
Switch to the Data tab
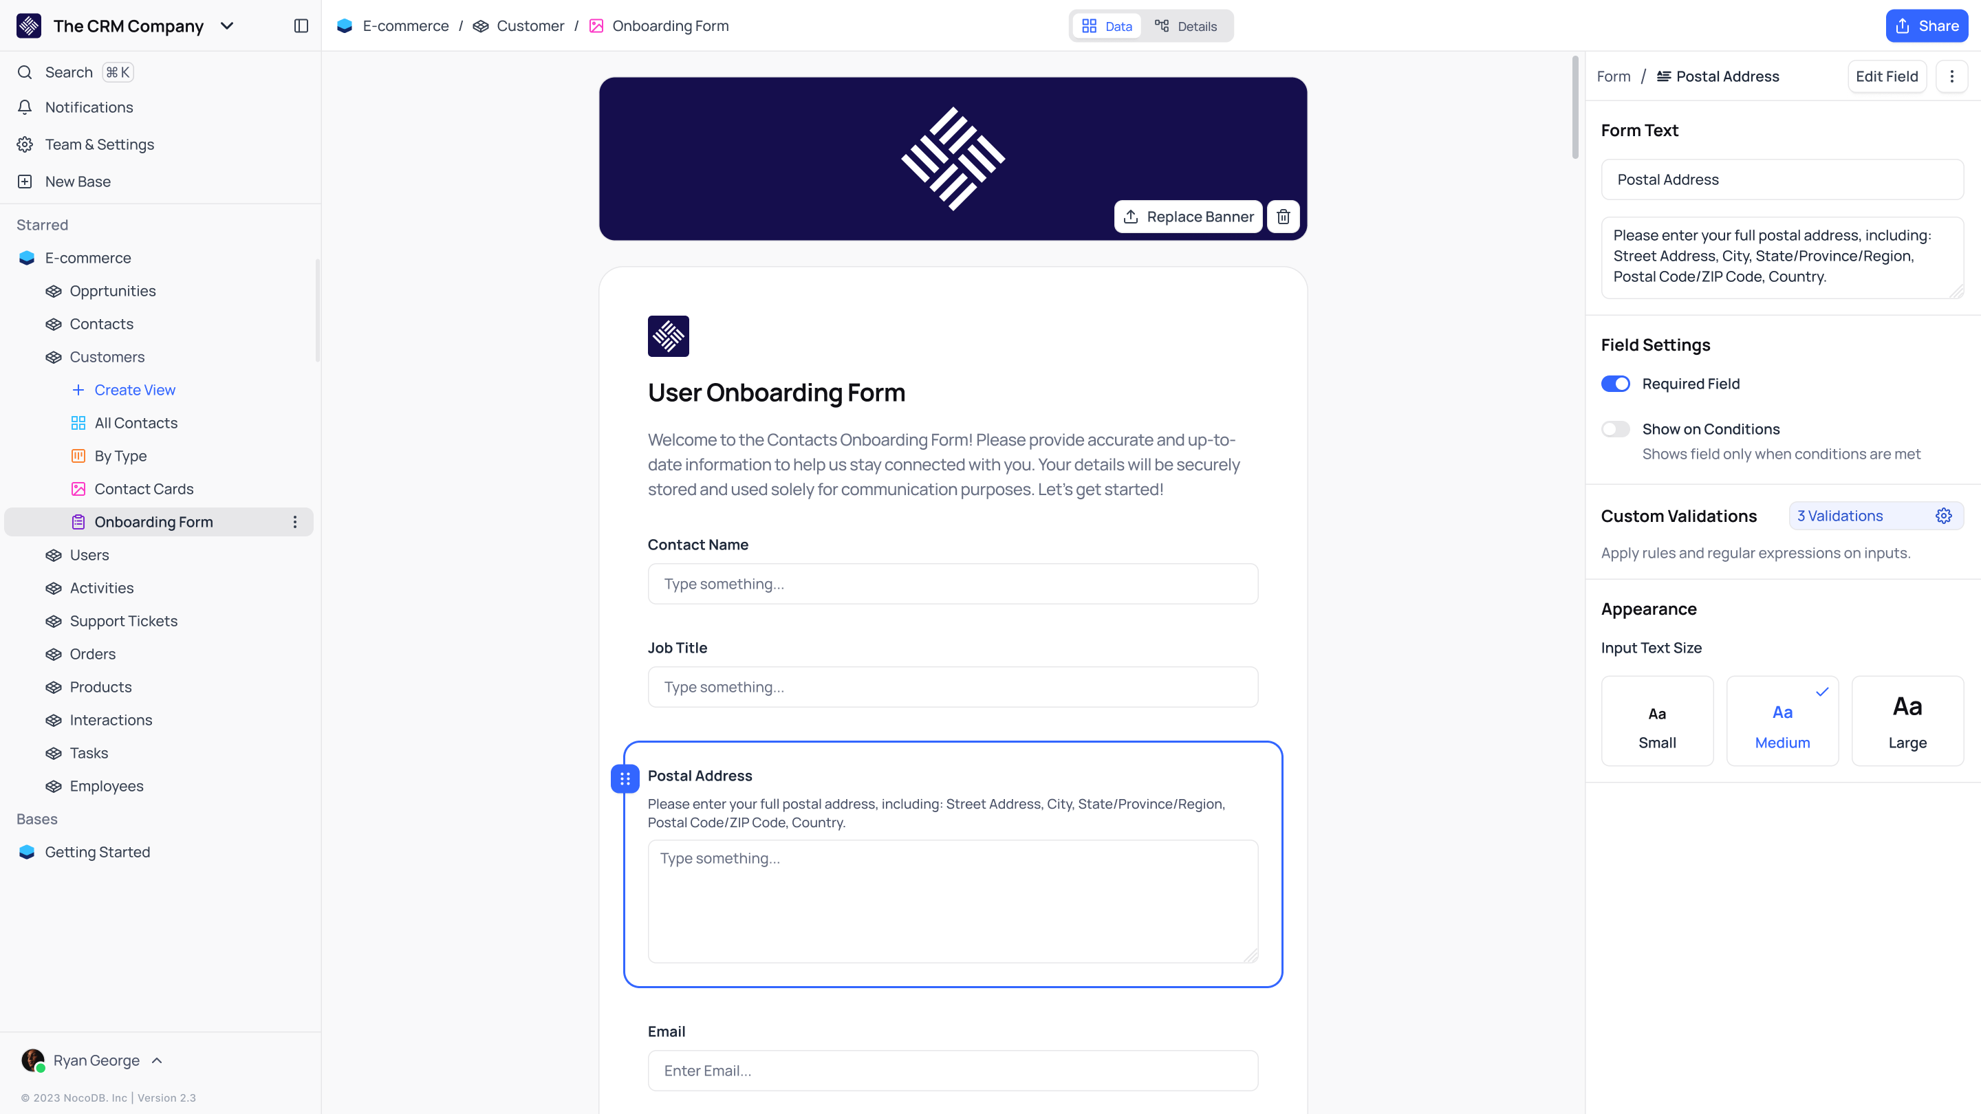1107,26
